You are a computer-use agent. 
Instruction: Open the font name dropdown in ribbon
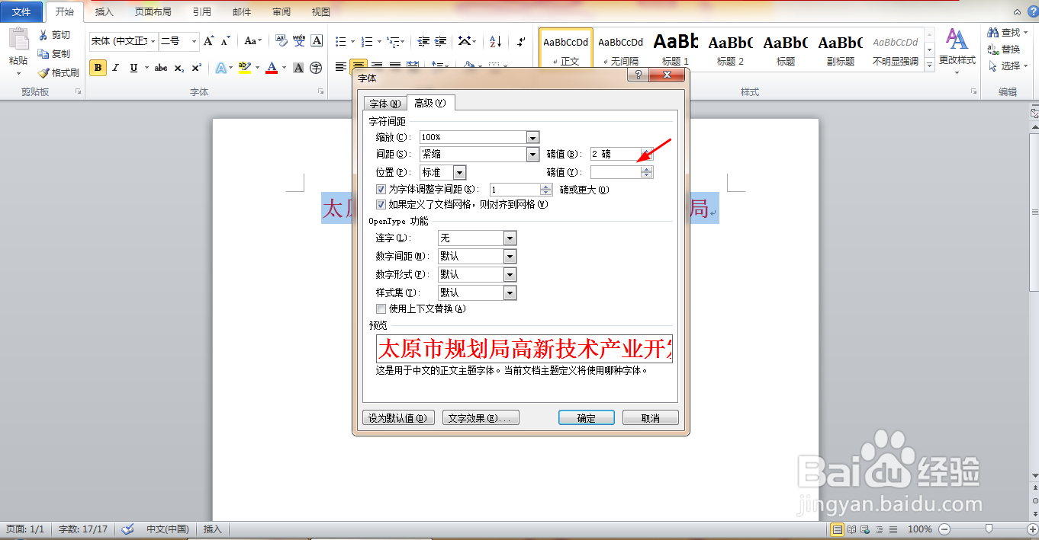click(153, 41)
